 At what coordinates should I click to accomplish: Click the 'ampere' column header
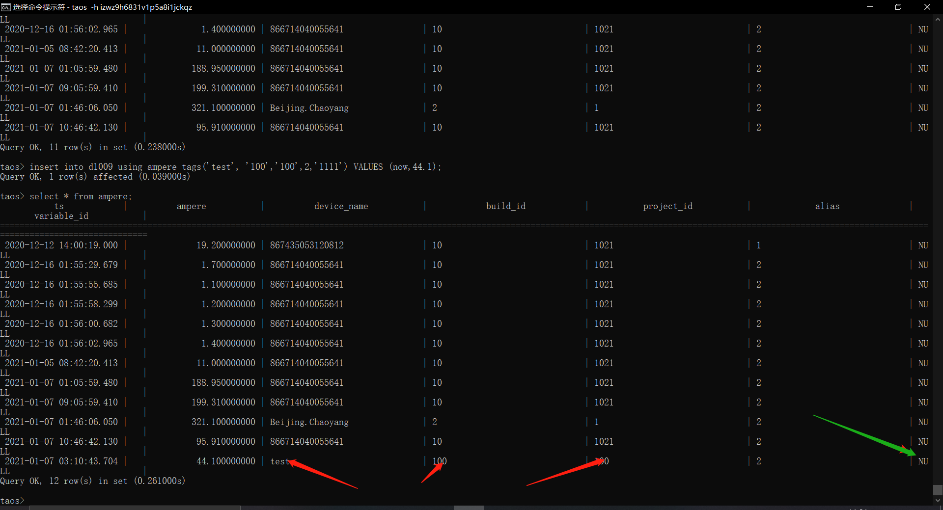[x=192, y=206]
